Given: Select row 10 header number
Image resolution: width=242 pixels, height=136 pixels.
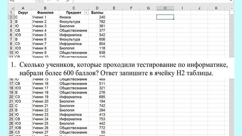Looking at the screenshot, I should coord(11,53).
